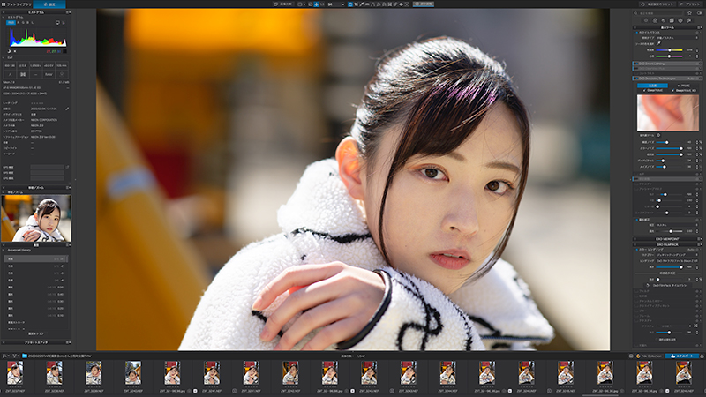Toggle the active corrections switch by the search
The height and width of the screenshot is (397, 706).
click(x=699, y=13)
